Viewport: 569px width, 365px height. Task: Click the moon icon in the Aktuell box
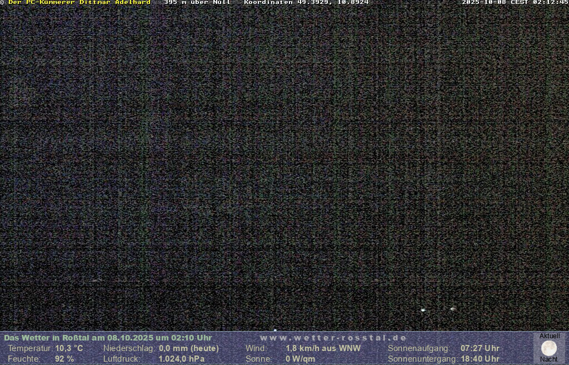[549, 348]
